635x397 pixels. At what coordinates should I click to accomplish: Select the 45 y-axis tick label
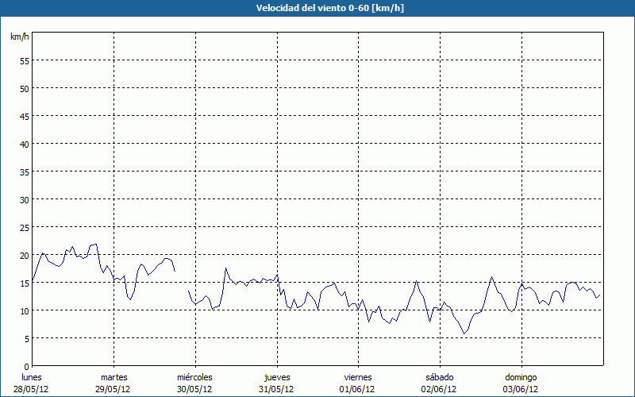24,116
